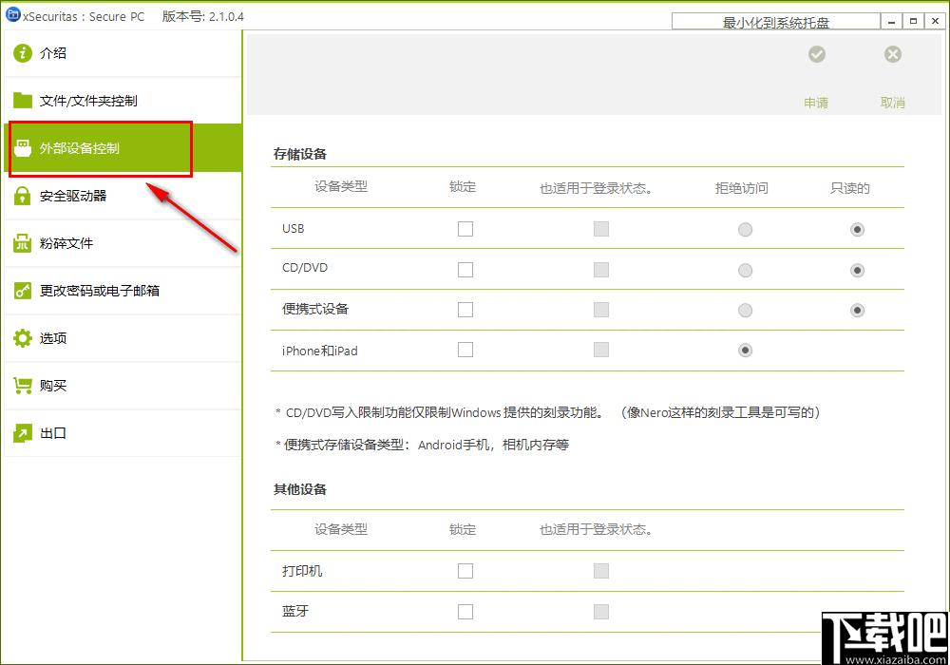This screenshot has width=950, height=665.
Task: Toggle login-state checkbox for CD/DVD
Action: pyautogui.click(x=601, y=270)
